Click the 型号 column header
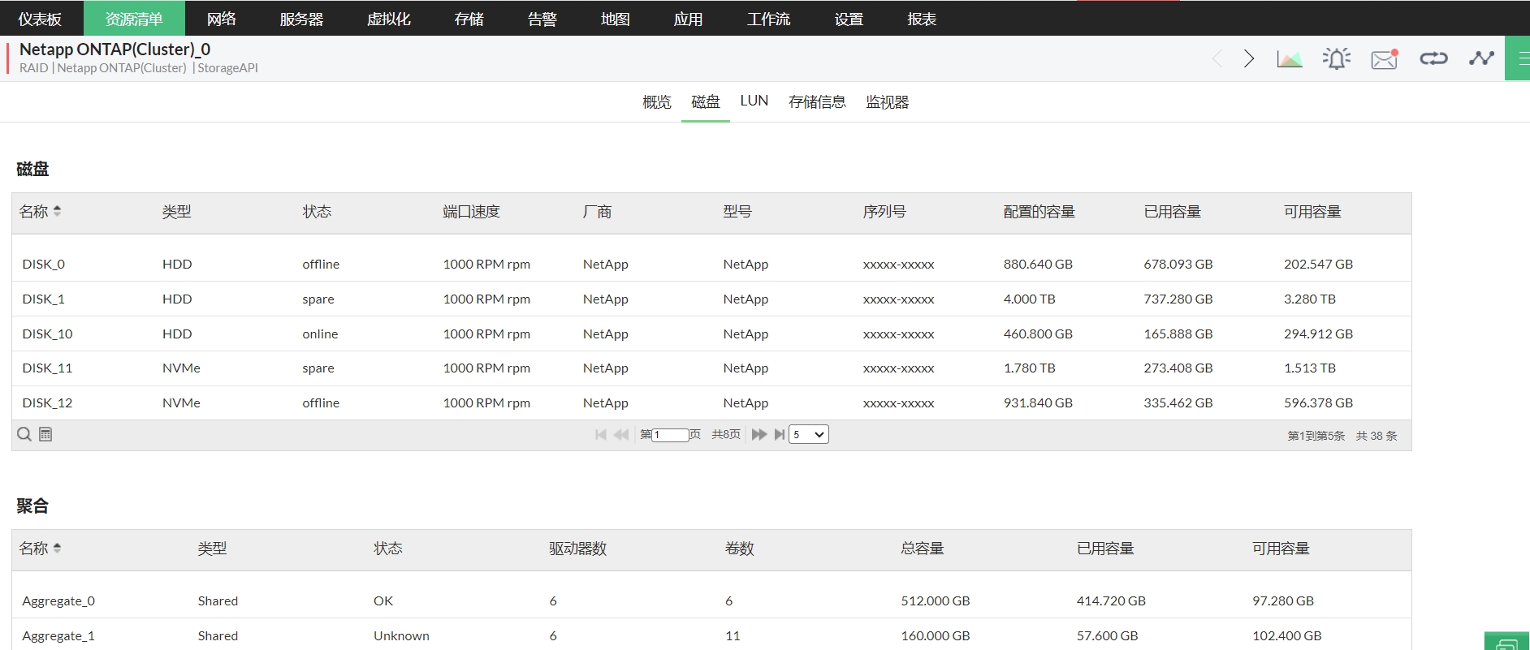 pos(737,212)
